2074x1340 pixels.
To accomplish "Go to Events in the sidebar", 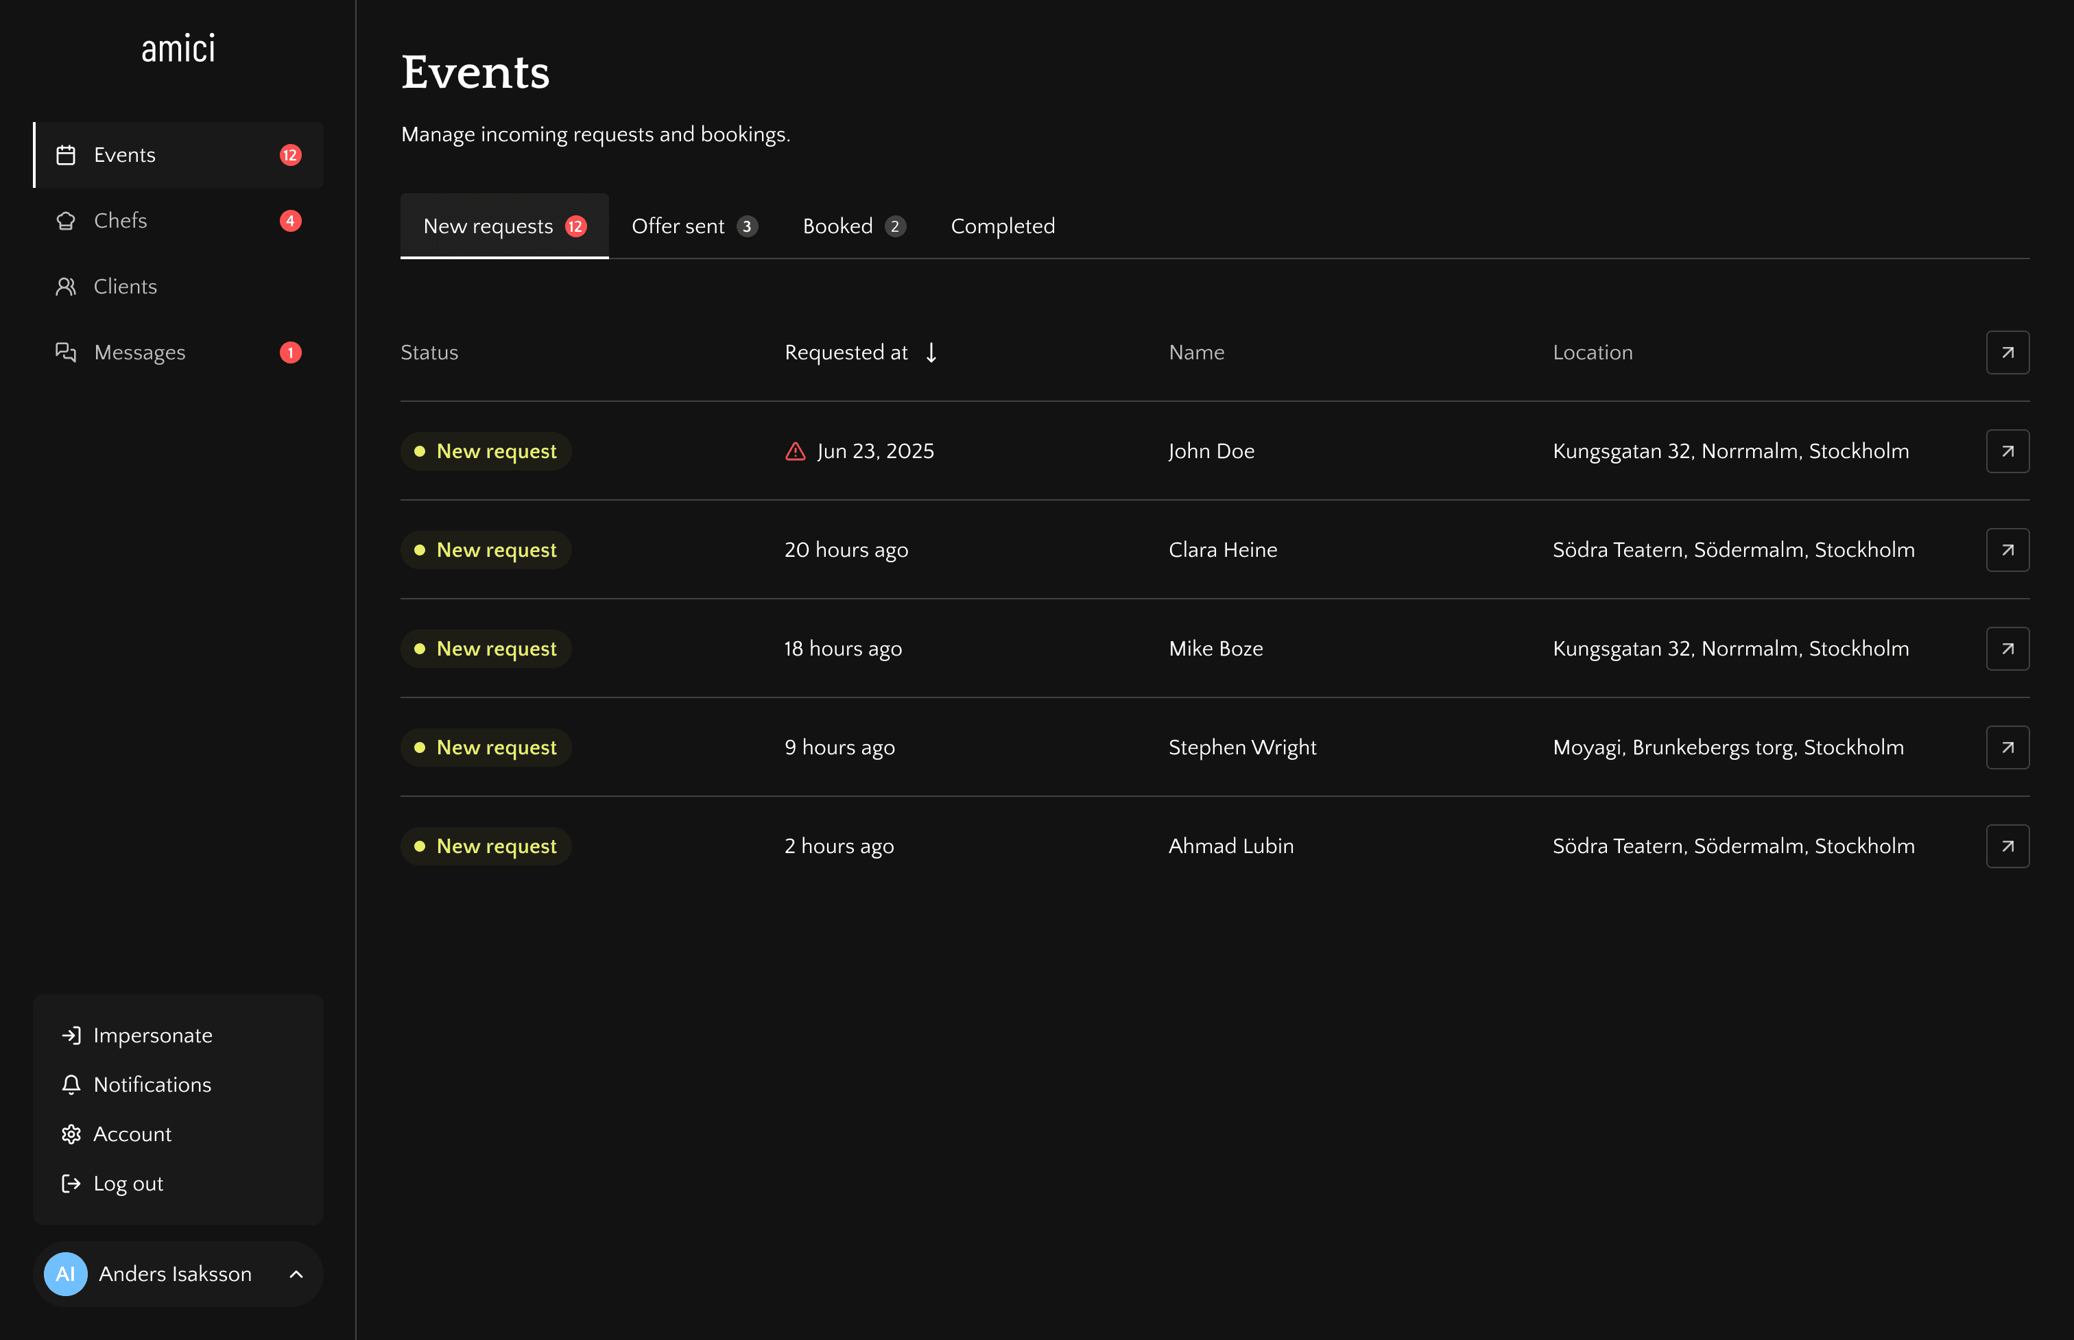I will pyautogui.click(x=178, y=155).
